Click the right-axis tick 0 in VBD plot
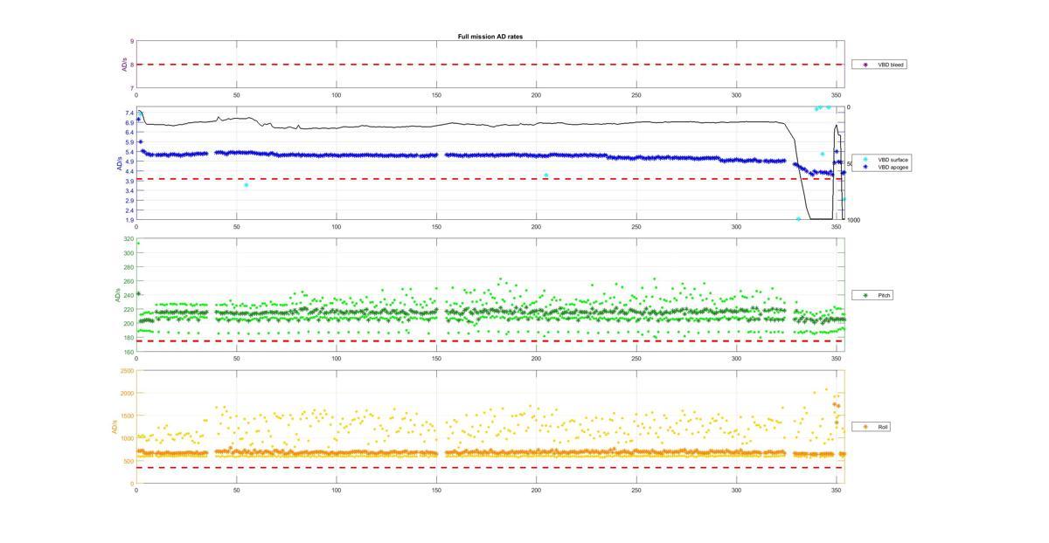Image resolution: width=1049 pixels, height=543 pixels. 849,107
